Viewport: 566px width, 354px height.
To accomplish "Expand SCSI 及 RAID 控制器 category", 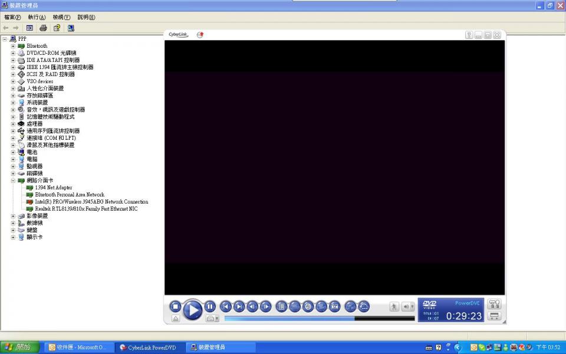I will [x=13, y=74].
